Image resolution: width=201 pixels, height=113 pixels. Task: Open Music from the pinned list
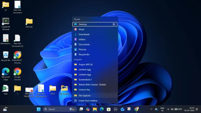tap(95, 29)
